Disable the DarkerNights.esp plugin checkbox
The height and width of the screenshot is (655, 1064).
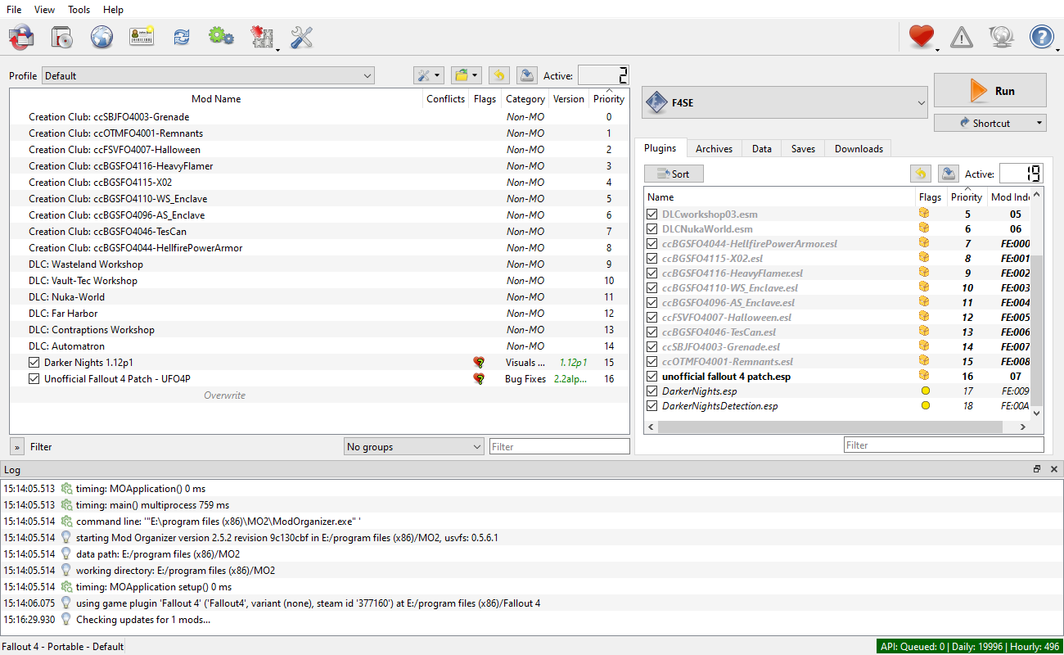652,391
